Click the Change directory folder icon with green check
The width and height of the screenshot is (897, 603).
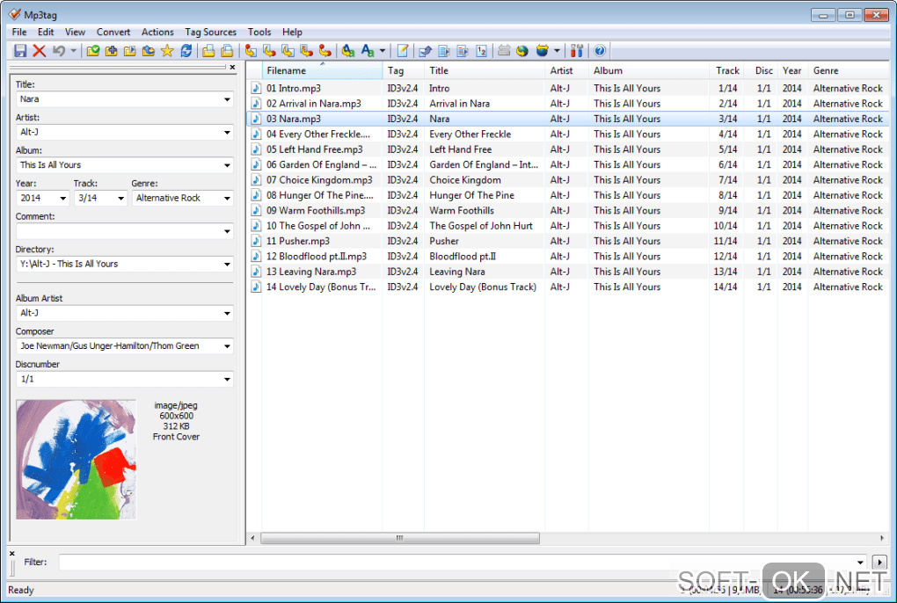click(92, 51)
